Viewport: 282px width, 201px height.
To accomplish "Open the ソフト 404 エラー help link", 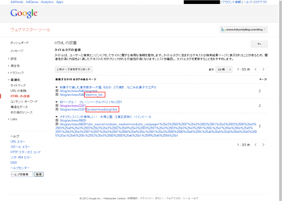I will tap(21, 157).
